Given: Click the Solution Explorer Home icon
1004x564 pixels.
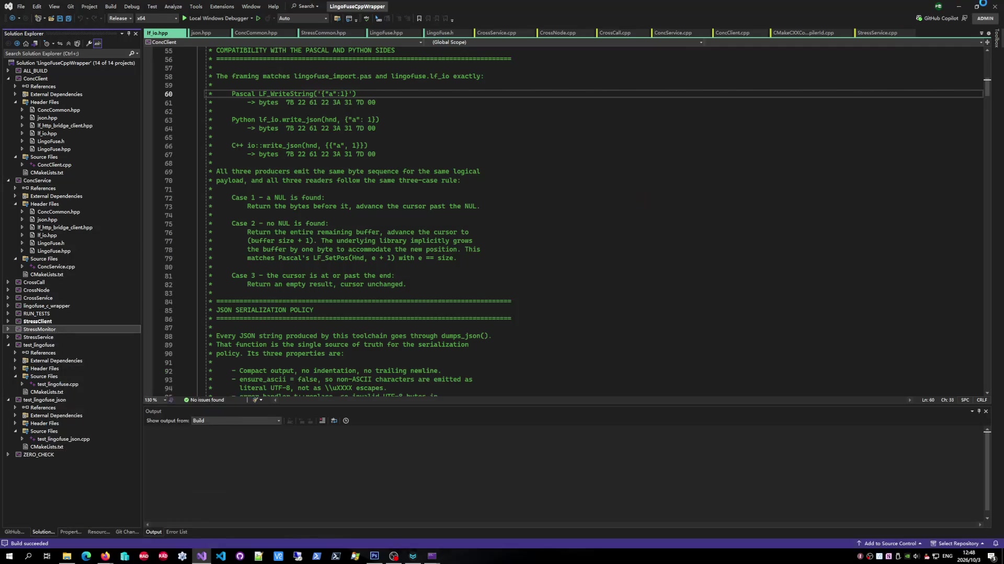Looking at the screenshot, I should click(x=26, y=43).
